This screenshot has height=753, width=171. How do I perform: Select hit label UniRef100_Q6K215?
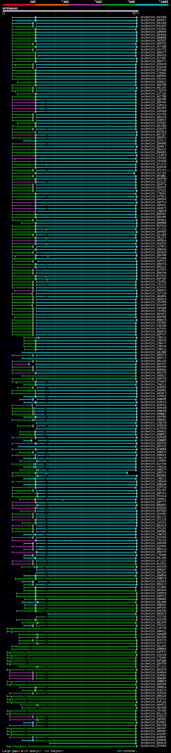pos(153,117)
